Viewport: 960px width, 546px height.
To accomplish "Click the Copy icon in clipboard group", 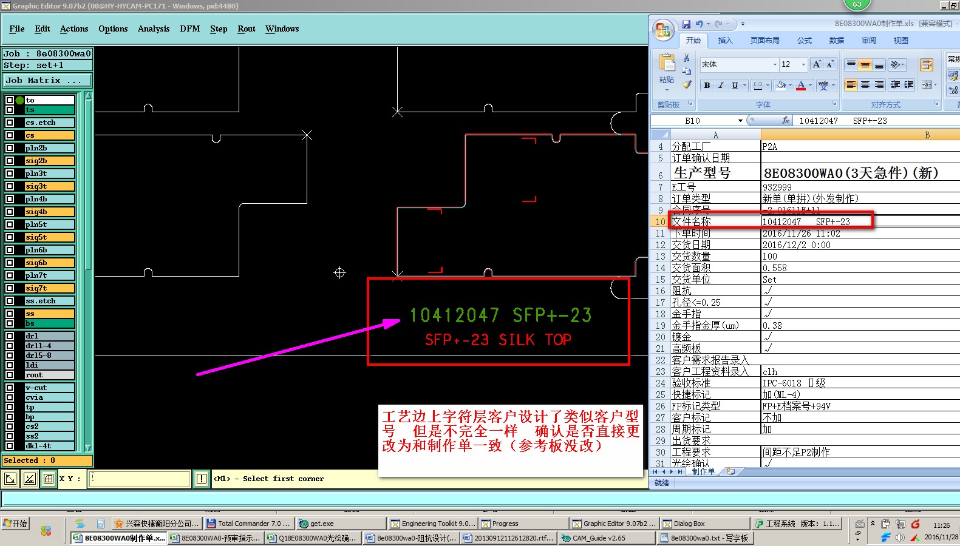I will (x=687, y=71).
